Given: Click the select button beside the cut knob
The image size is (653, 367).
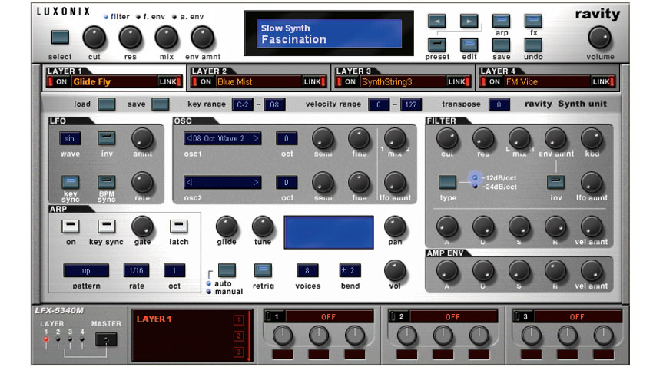Looking at the screenshot, I should tap(60, 38).
